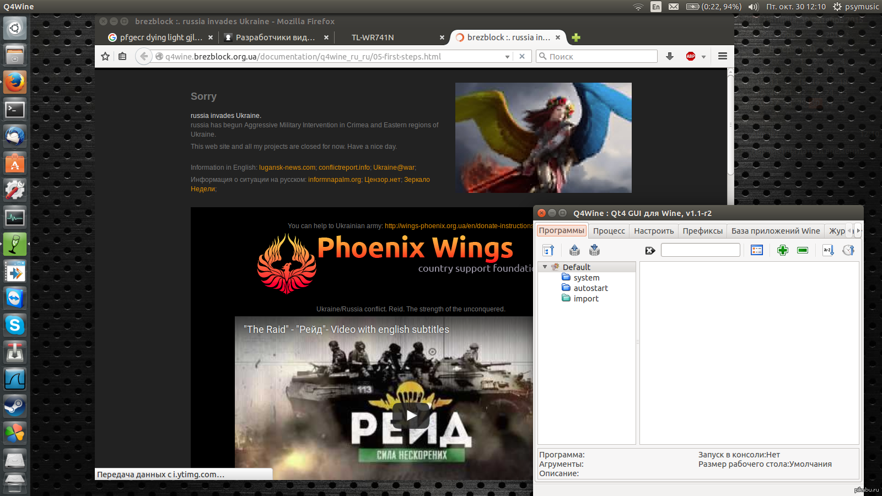Close the brezblock browser tab

pos(558,37)
